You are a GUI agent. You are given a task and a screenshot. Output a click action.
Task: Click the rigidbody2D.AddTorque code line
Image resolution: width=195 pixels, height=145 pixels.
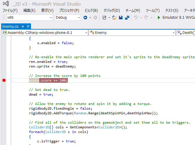coord(93,113)
